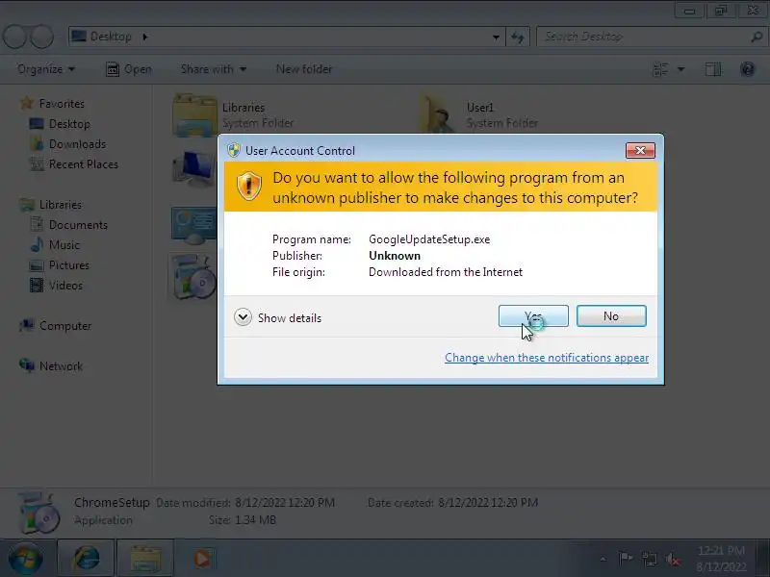Click the Windows Start button
This screenshot has height=577, width=770.
tap(26, 559)
